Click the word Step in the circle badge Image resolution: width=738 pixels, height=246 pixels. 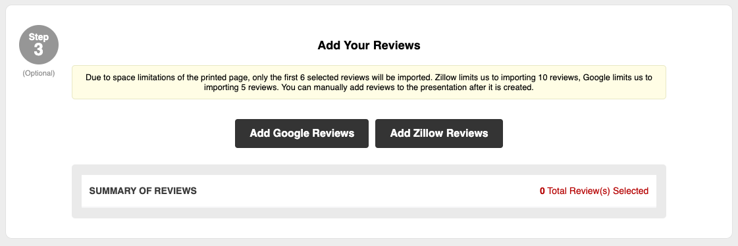pos(39,37)
